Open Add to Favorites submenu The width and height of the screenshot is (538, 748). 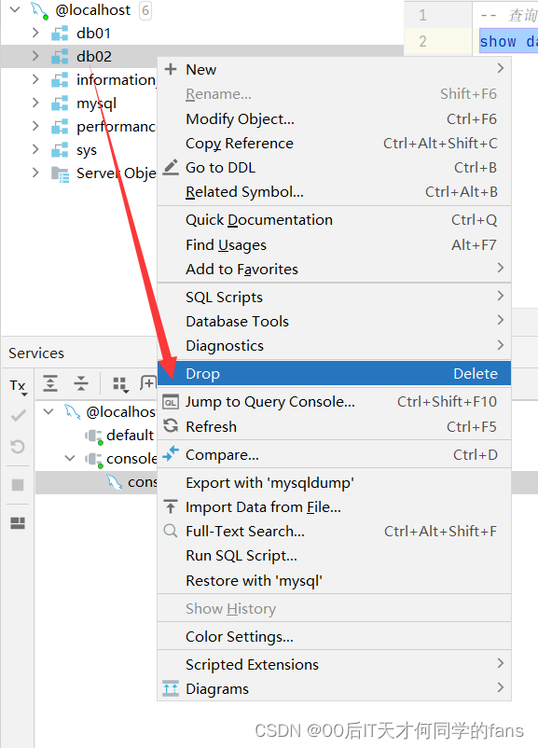[334, 269]
